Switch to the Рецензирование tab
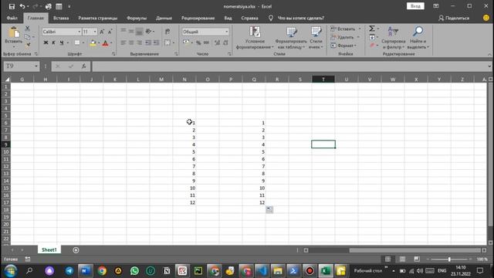Screen dimensions: 494x278 click(198, 18)
